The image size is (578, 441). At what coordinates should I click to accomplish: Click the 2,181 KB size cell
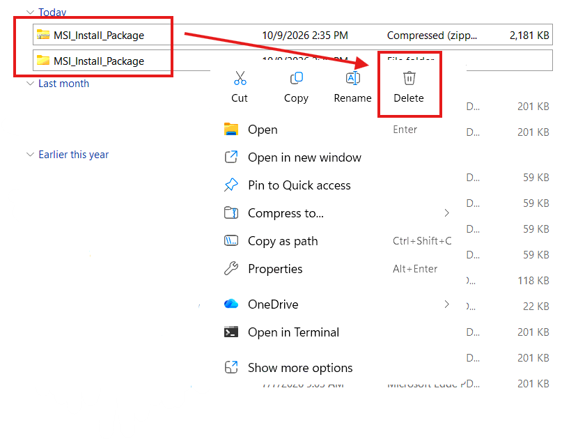click(x=529, y=35)
